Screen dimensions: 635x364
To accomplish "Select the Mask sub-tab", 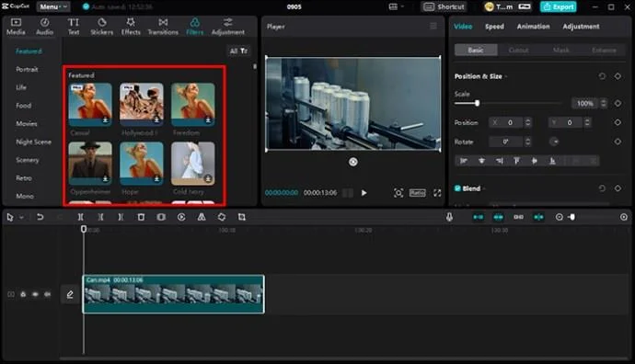I will click(561, 51).
